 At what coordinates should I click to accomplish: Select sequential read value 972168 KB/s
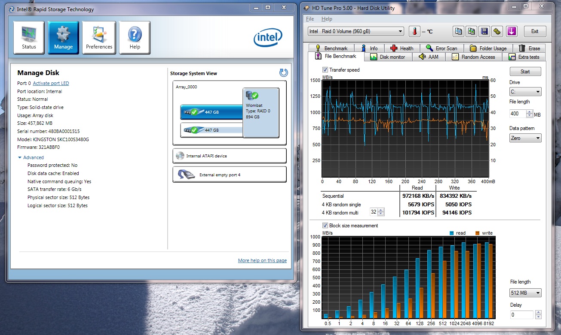pos(418,196)
